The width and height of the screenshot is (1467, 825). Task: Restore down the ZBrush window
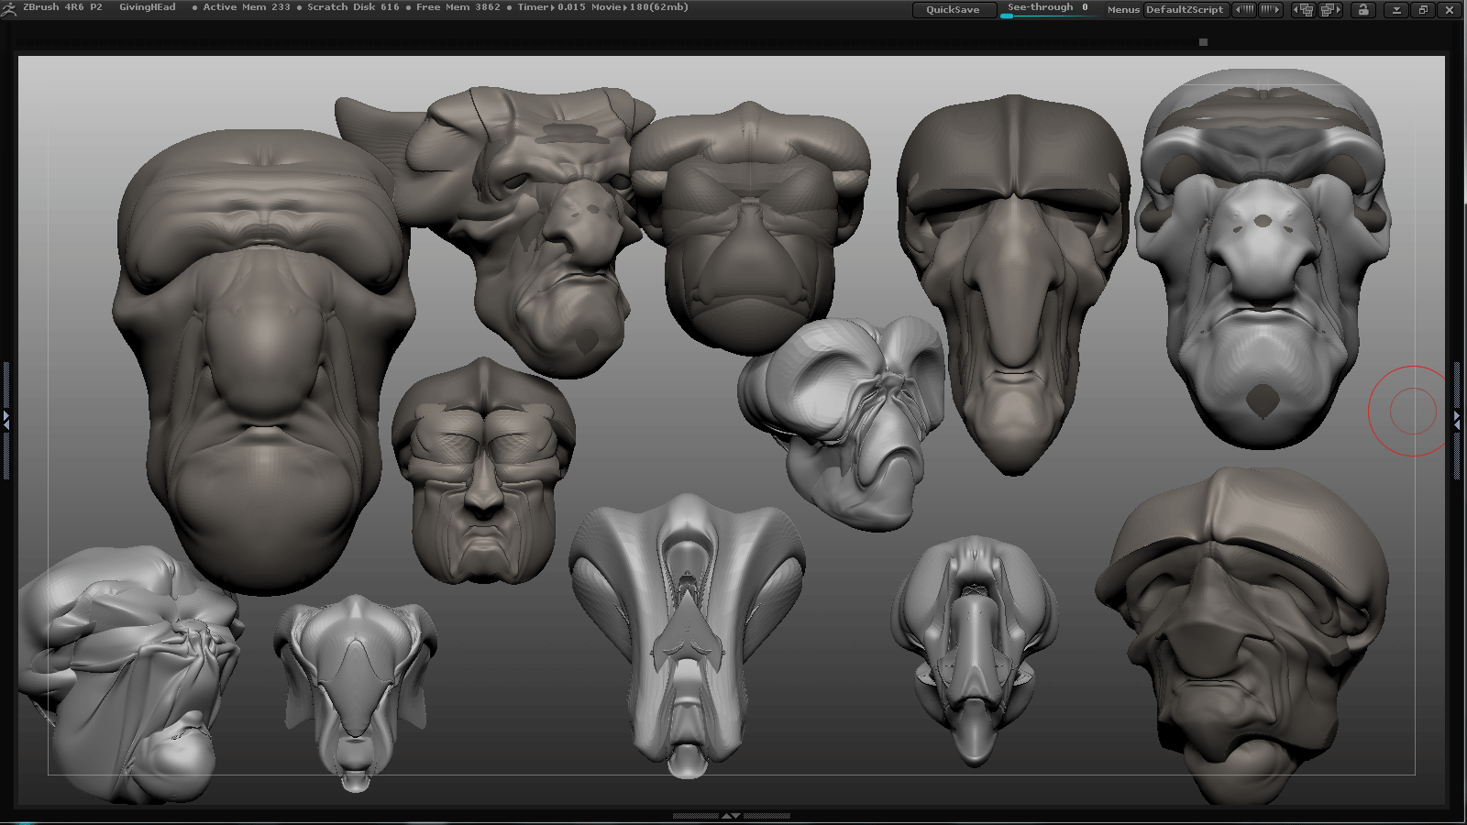point(1423,10)
